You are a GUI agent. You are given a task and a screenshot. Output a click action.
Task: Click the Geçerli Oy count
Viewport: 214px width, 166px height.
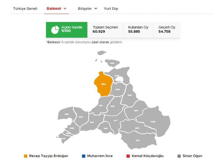point(167,30)
